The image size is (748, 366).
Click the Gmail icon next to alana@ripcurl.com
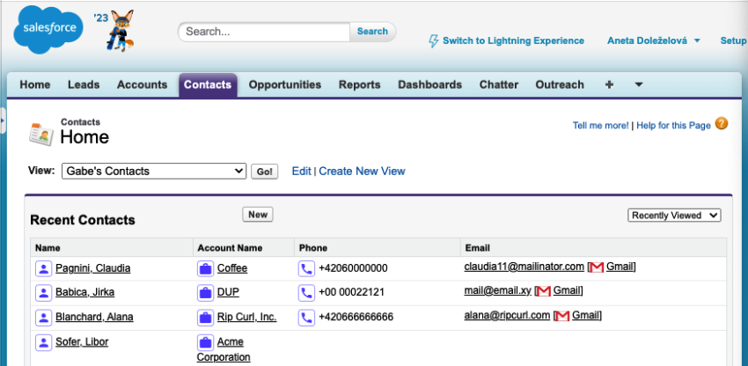click(562, 316)
